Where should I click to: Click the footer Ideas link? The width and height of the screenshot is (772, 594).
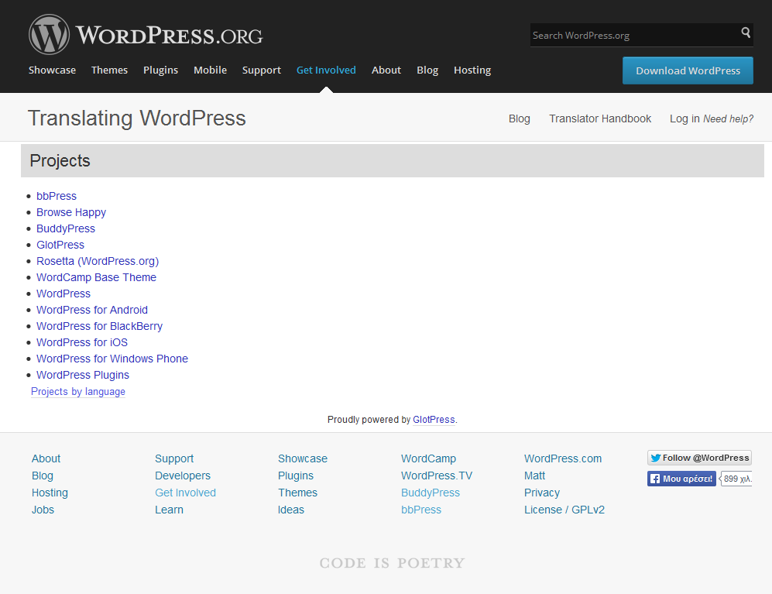(291, 510)
